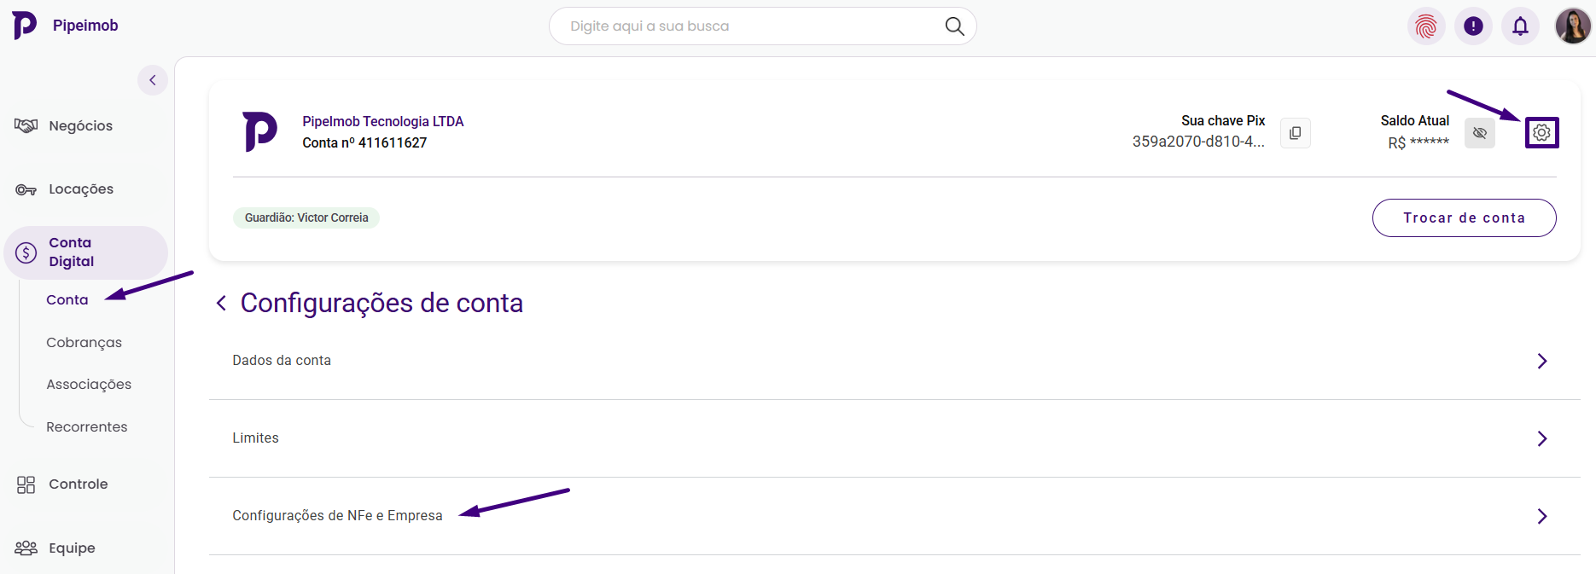
Task: Open the exclamation alert icon
Action: (1473, 26)
